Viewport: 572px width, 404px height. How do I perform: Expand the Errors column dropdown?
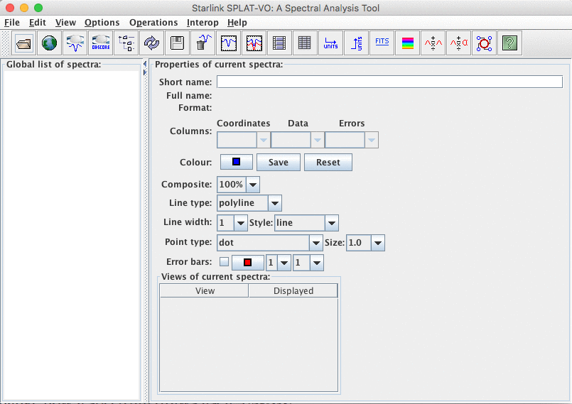point(371,140)
